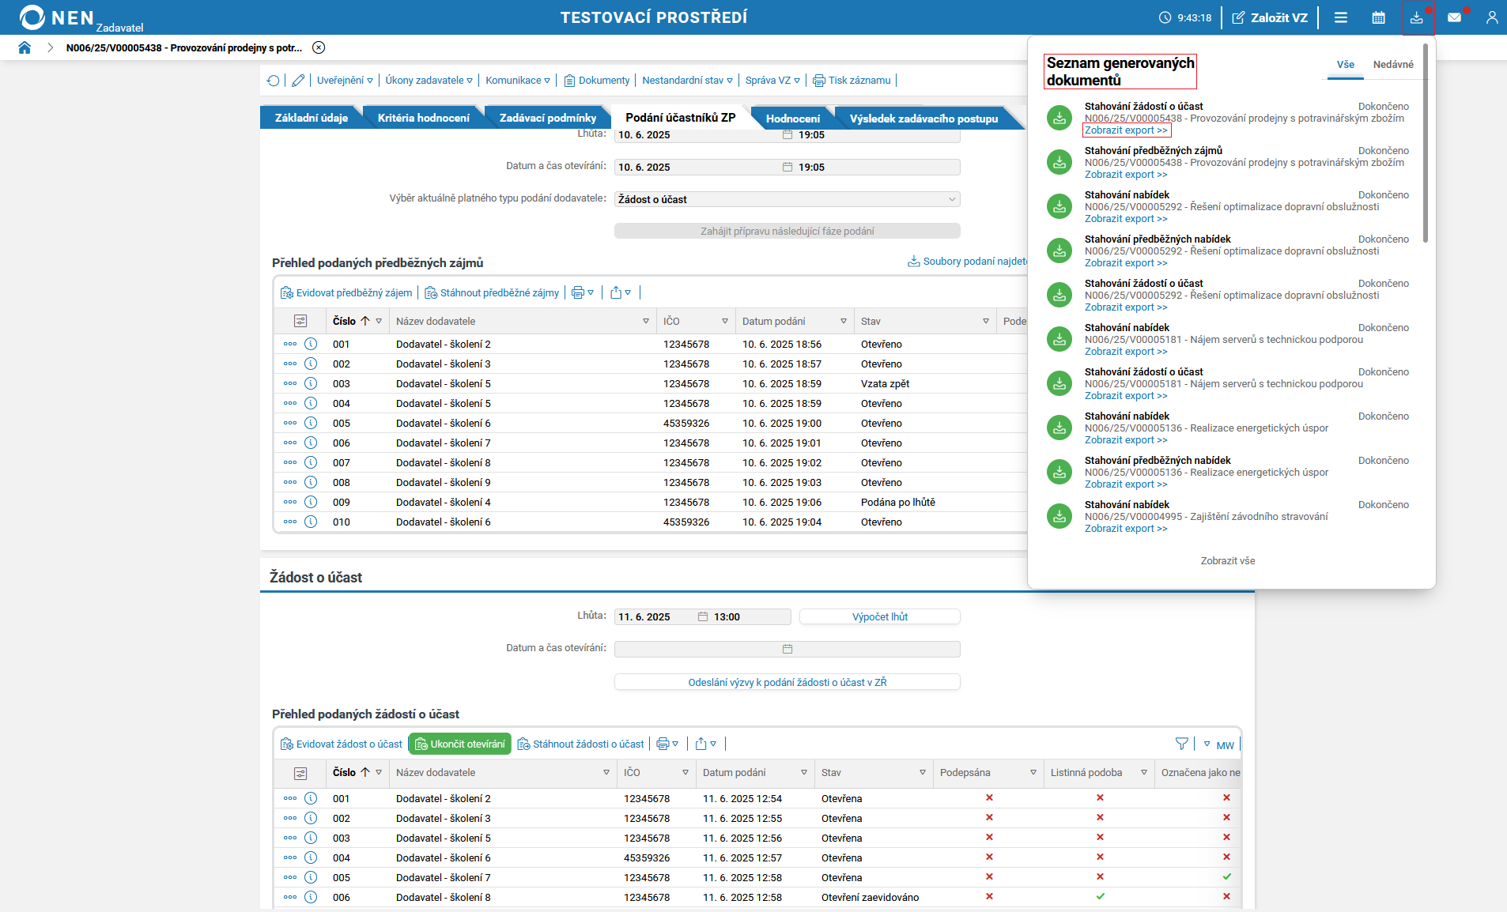Click Zobrazit vše at the panel bottom
Screen dimensions: 1507x912
coord(1227,561)
